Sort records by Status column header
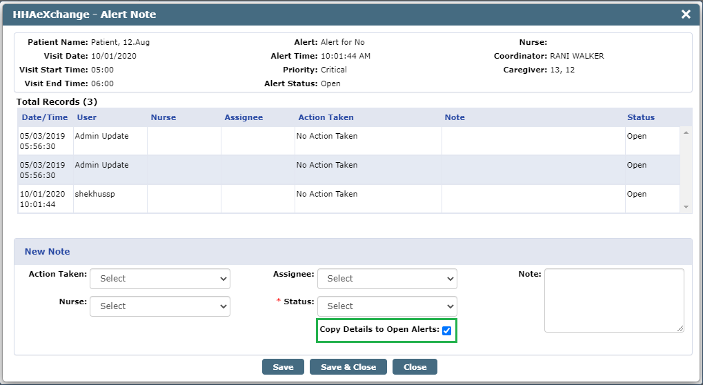The width and height of the screenshot is (703, 385). coord(641,117)
